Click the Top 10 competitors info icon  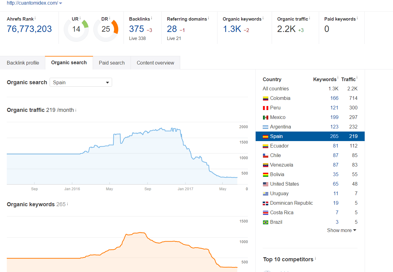click(315, 258)
